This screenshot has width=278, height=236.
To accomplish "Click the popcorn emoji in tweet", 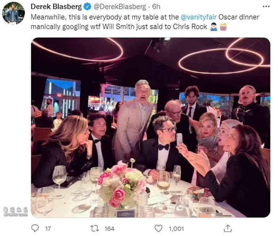I will [223, 27].
